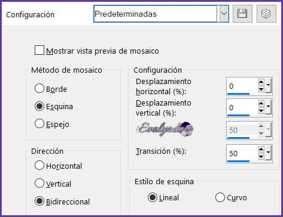Choose the Horizontal direction option
Viewport: 283px width, 217px height.
click(x=39, y=165)
